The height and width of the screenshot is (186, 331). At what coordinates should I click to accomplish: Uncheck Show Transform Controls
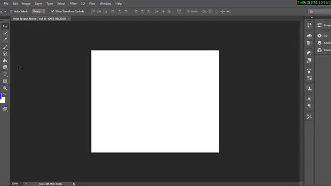click(53, 11)
